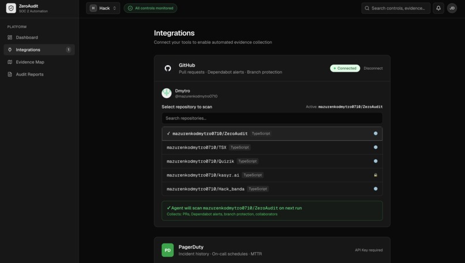This screenshot has height=263, width=465.
Task: Click the blue dot on the TSX row
Action: click(376, 147)
